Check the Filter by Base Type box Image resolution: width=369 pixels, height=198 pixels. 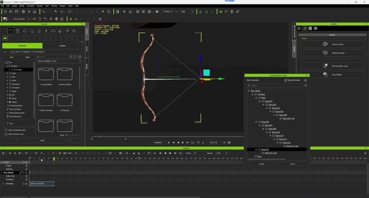coord(6,134)
